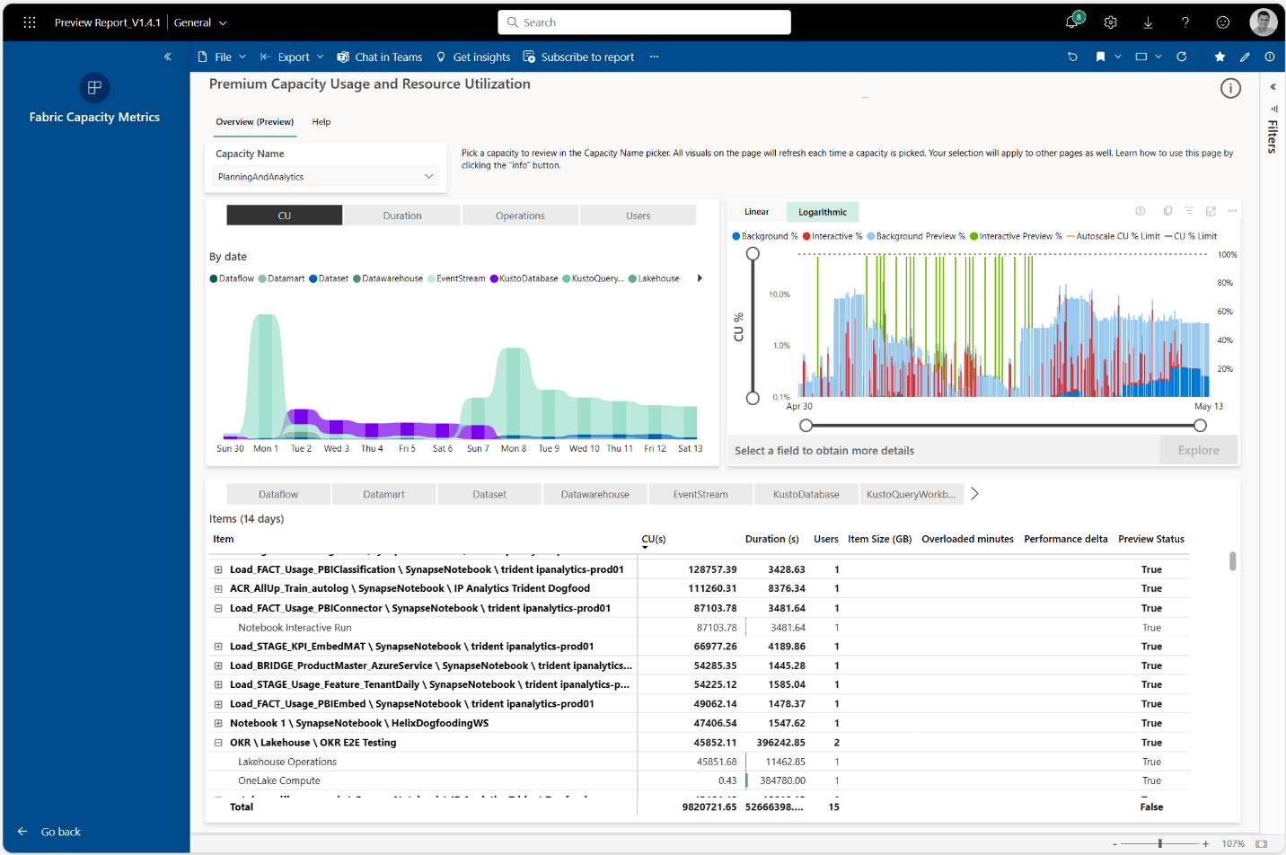This screenshot has width=1286, height=855.
Task: Open Chat in Teams
Action: [380, 57]
